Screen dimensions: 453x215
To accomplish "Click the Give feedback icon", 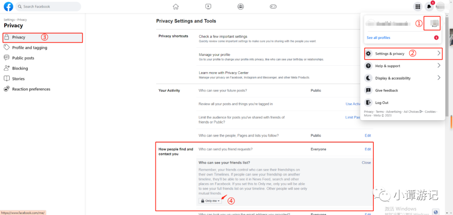I will tap(368, 91).
